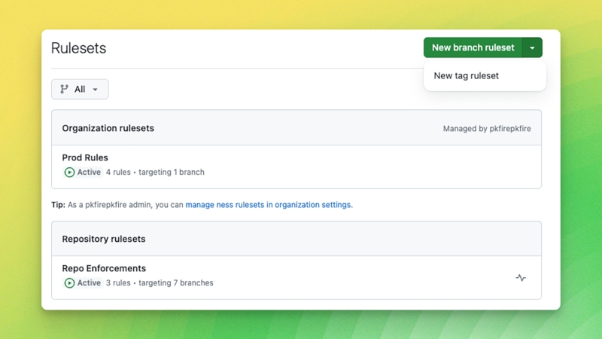Click the 'Managed by pkfirepkfire' text
This screenshot has height=339, width=602.
487,129
